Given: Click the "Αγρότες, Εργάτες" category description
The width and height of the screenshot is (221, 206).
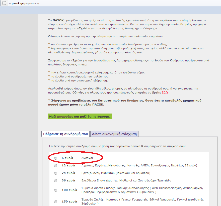Looking at the screenshot, I should tap(139, 165).
